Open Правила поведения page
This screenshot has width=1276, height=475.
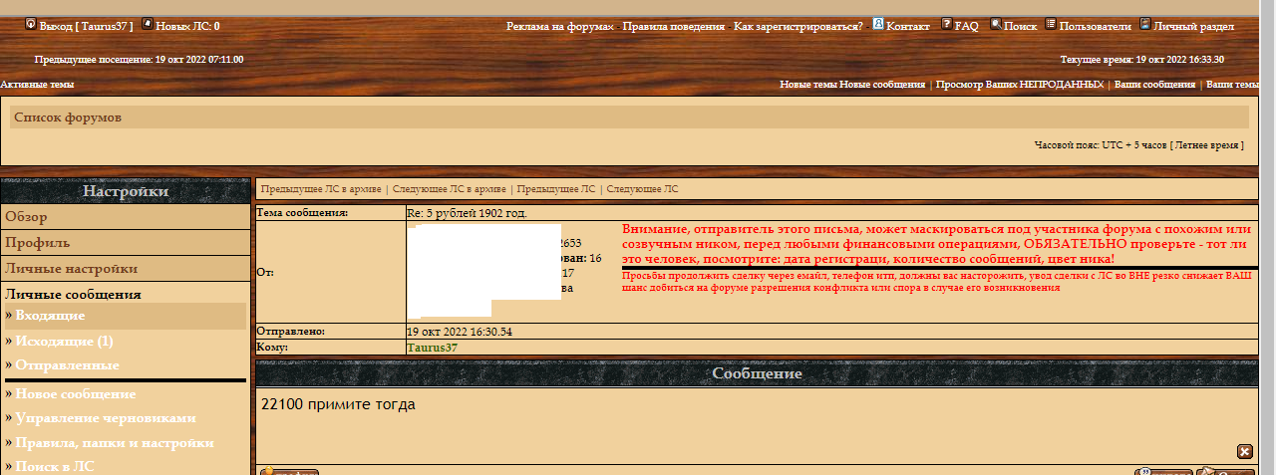(673, 26)
